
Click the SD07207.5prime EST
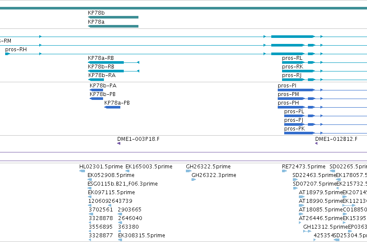click(295, 188)
